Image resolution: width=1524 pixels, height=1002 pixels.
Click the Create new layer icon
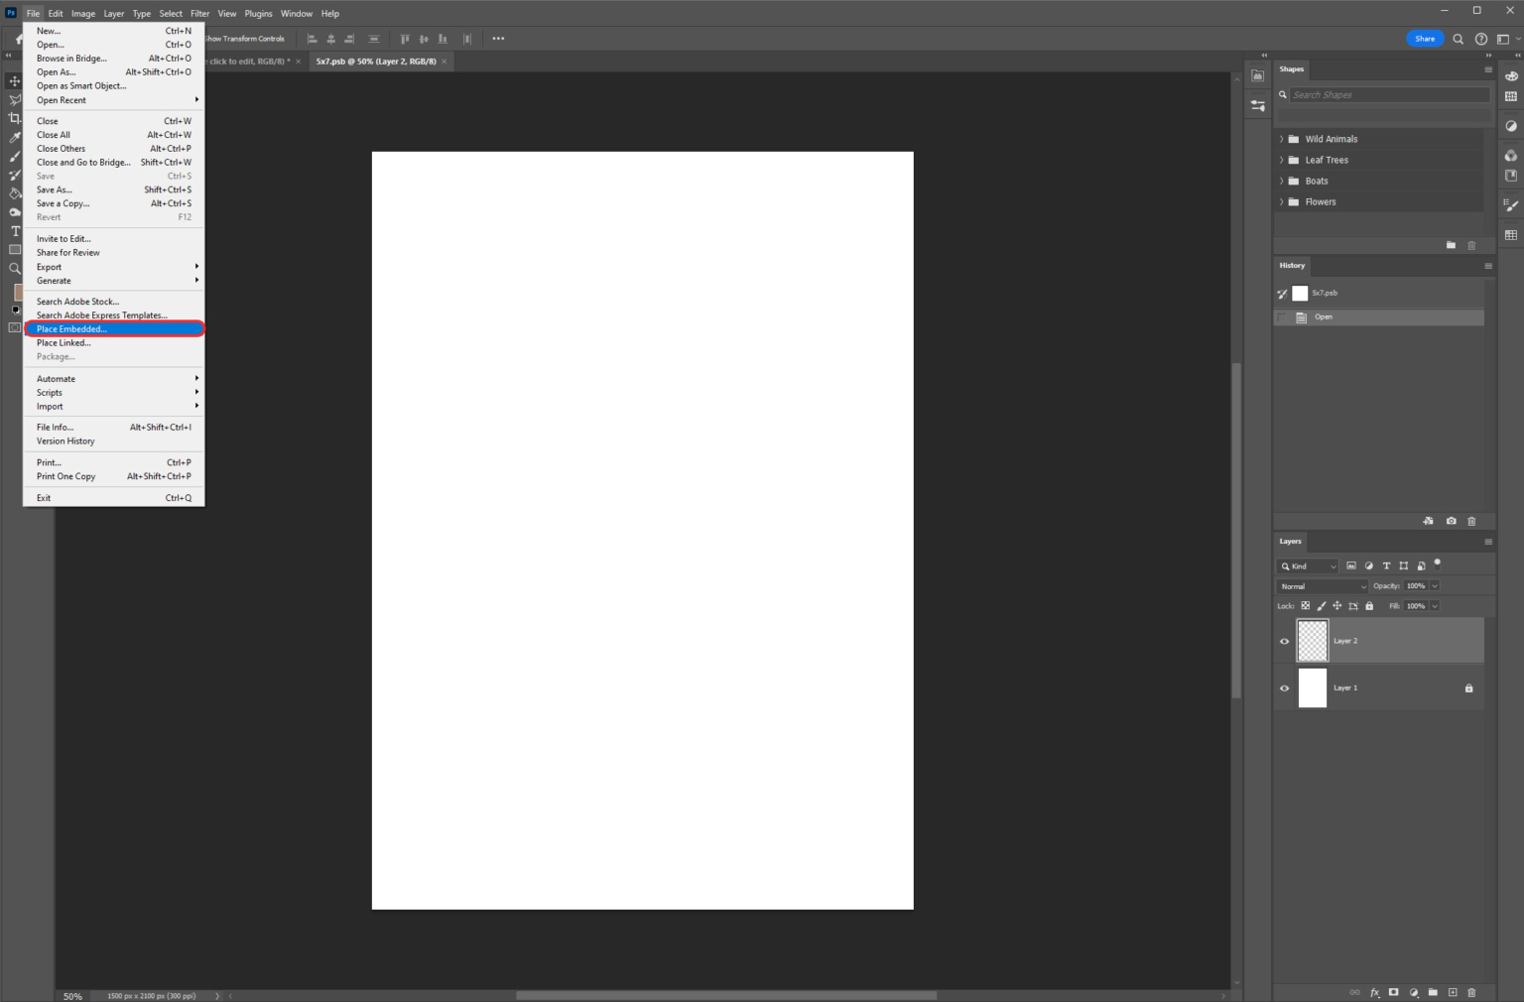(x=1454, y=992)
